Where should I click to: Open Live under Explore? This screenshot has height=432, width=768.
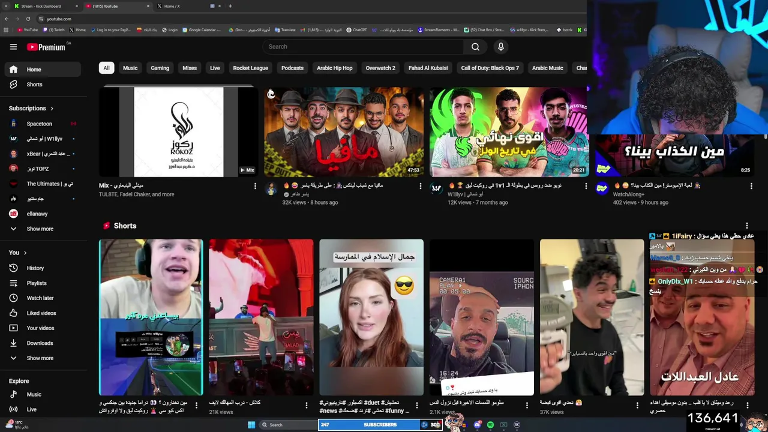coord(42,409)
